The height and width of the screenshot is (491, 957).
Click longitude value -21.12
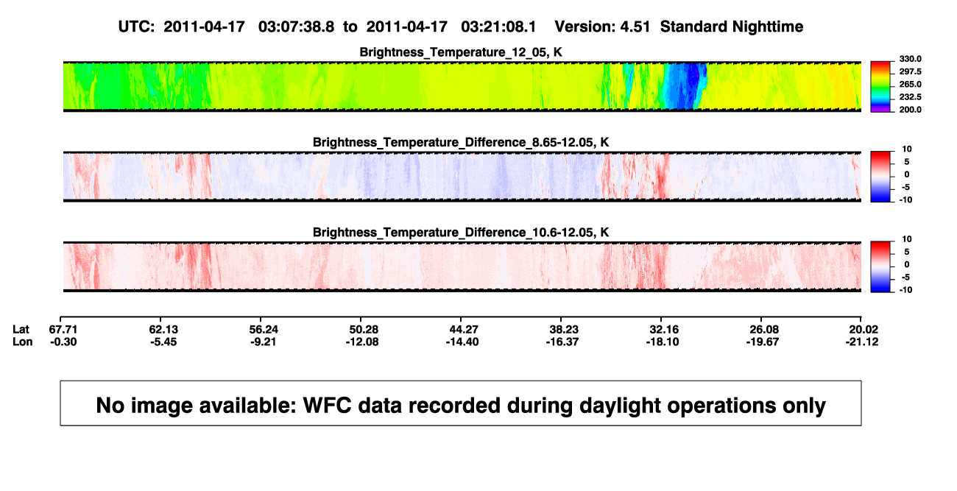click(861, 342)
